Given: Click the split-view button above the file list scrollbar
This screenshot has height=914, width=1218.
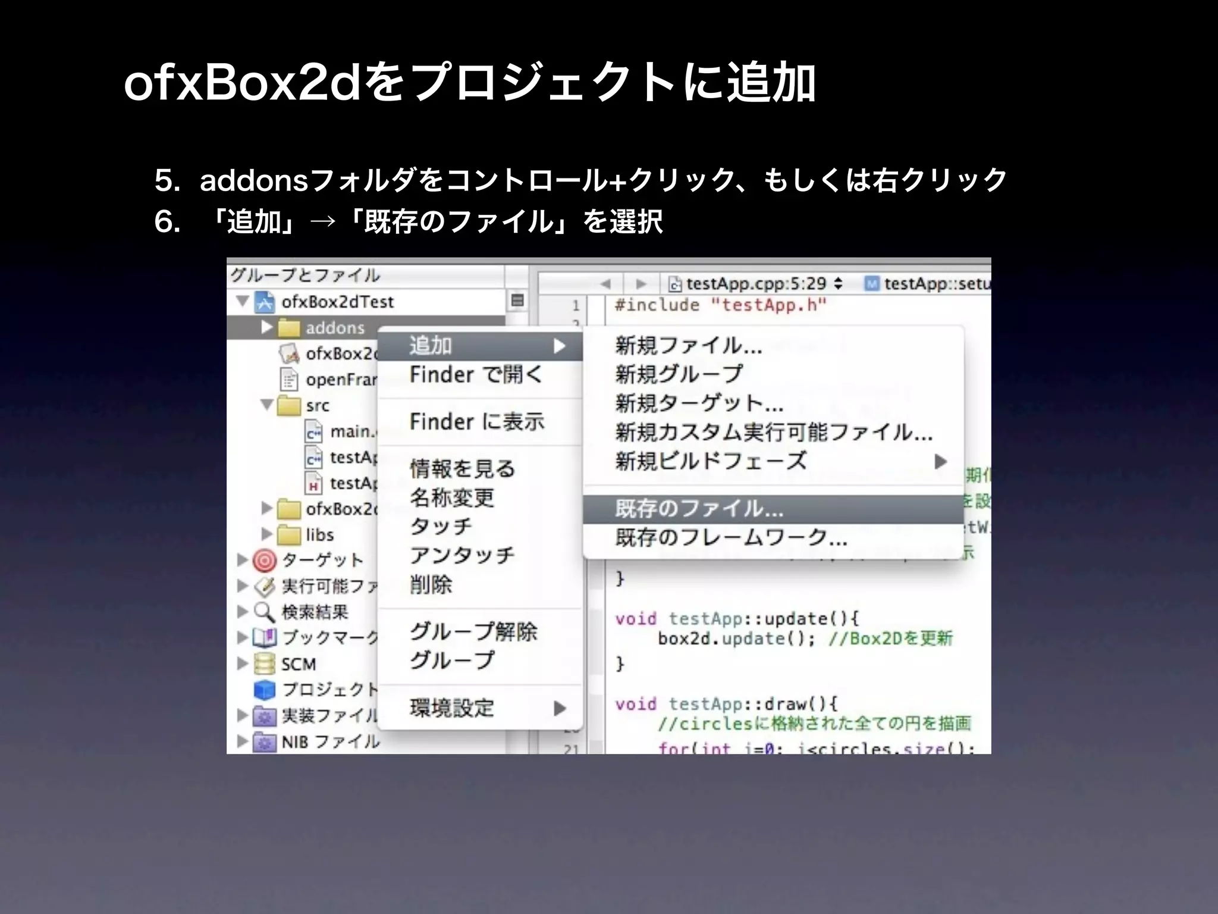Looking at the screenshot, I should click(x=517, y=301).
